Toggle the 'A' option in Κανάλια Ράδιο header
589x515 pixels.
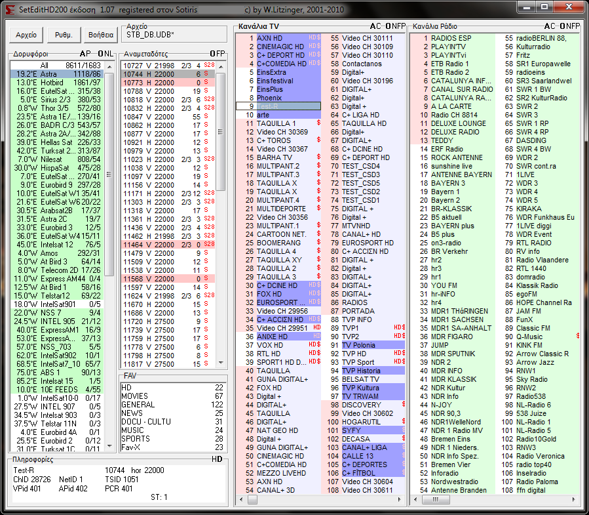[547, 26]
